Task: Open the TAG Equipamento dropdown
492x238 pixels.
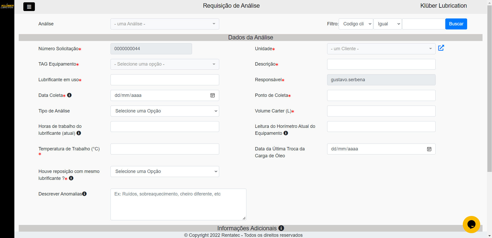Action: pos(165,64)
